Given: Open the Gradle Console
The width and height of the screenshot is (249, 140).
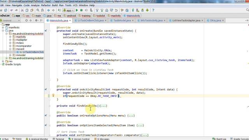Looking at the screenshot, I should [x=240, y=139].
